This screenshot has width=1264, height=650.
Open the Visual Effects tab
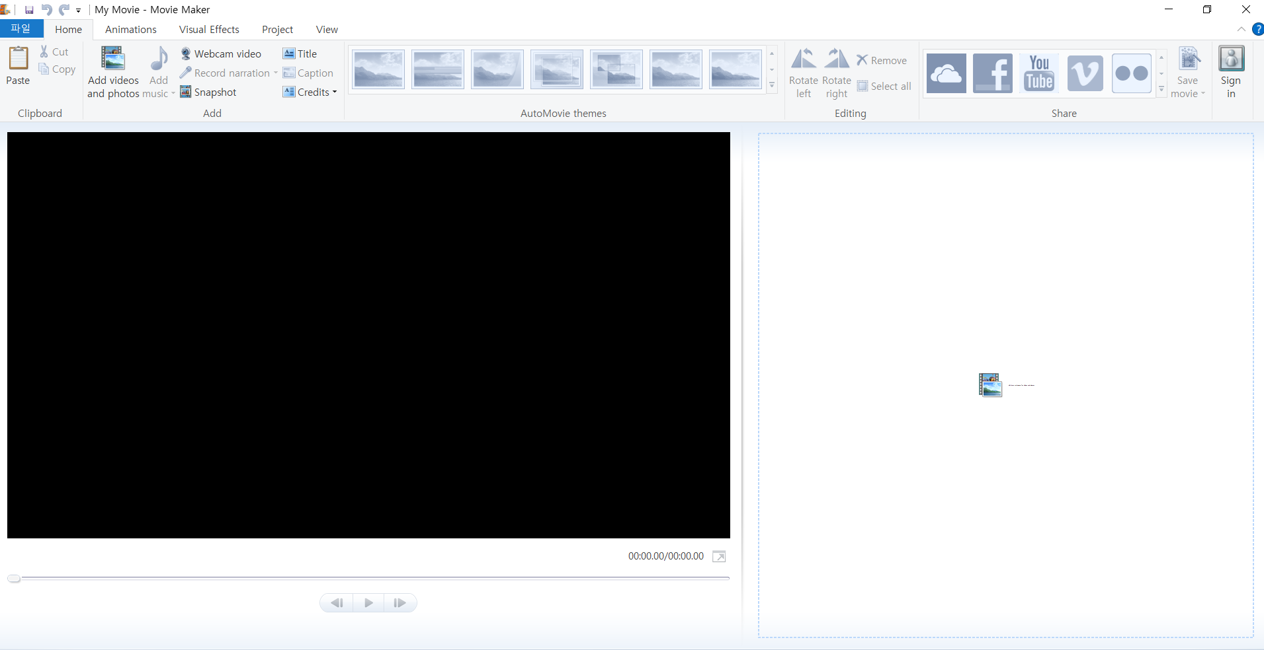pyautogui.click(x=209, y=29)
